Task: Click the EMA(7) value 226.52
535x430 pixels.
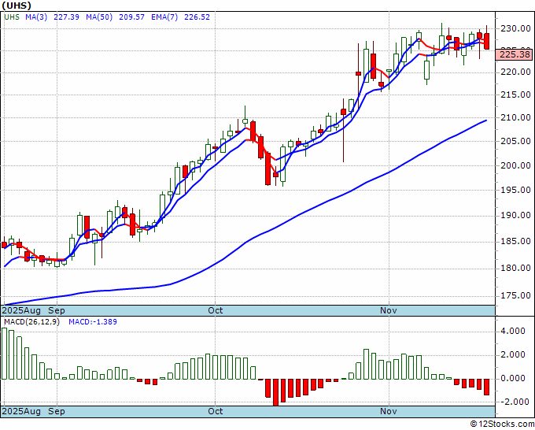Action: click(197, 17)
